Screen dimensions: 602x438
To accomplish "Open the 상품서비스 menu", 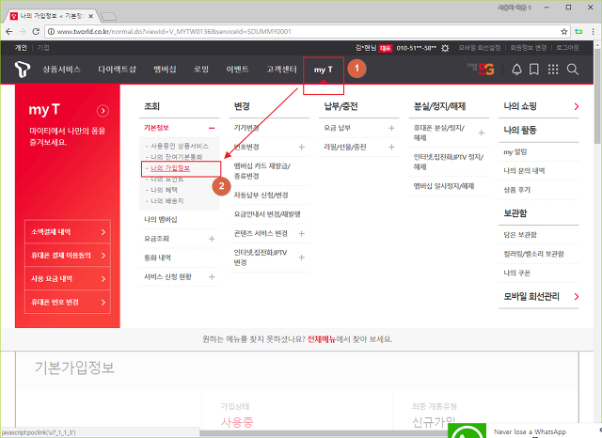I will pos(61,70).
